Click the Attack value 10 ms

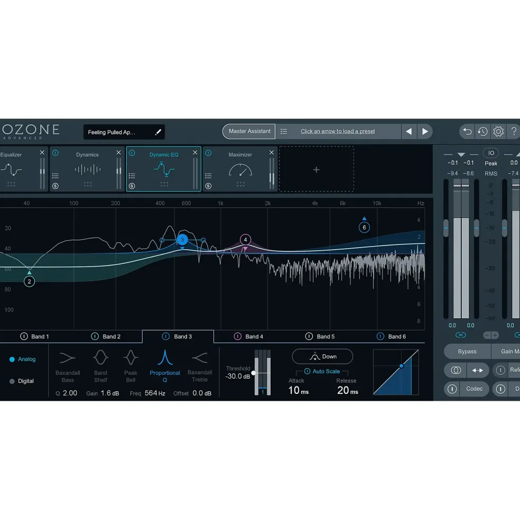(x=299, y=390)
